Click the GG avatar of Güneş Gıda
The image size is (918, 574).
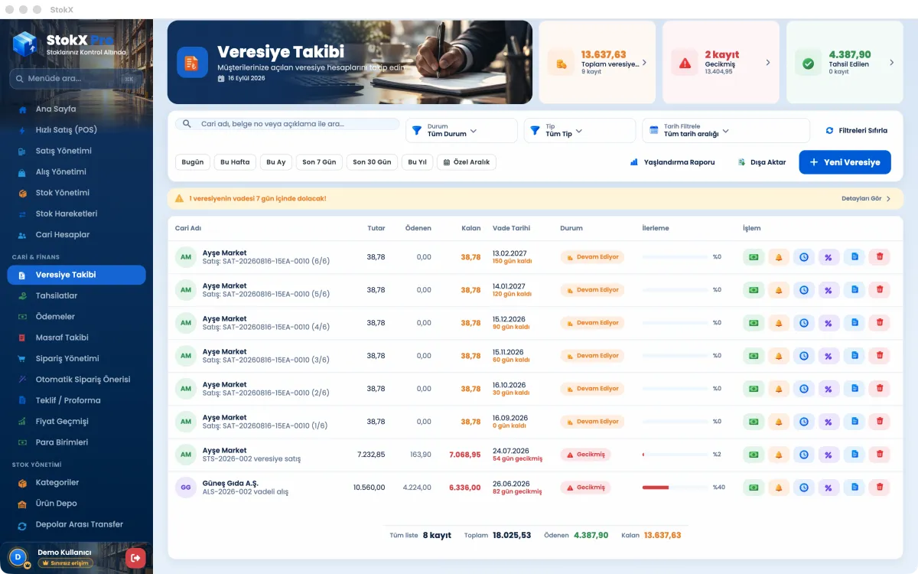[186, 488]
